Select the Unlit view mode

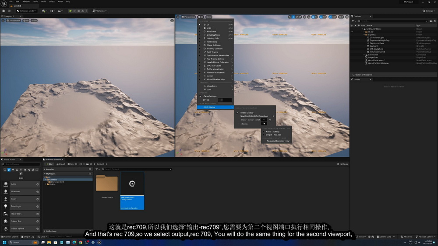click(x=215, y=28)
